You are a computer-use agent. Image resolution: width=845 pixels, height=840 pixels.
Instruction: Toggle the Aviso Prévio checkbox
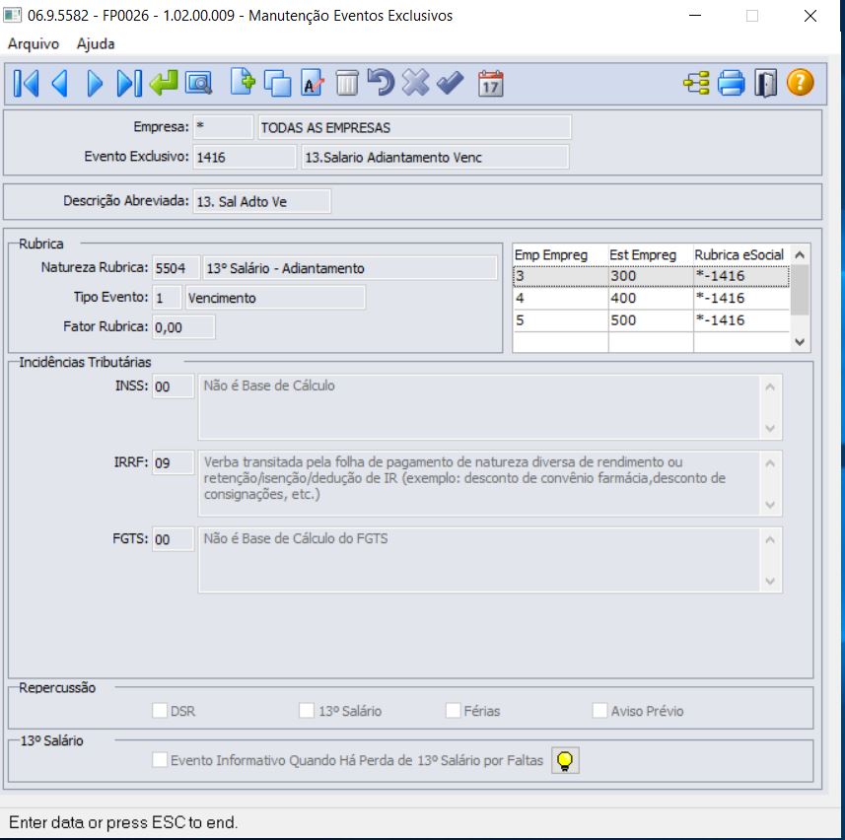pos(599,710)
